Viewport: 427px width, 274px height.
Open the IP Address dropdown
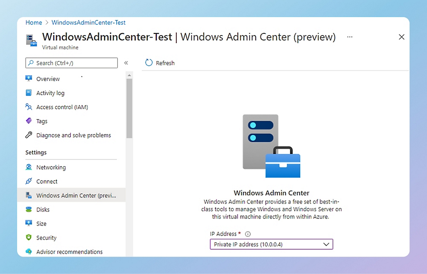(x=327, y=244)
